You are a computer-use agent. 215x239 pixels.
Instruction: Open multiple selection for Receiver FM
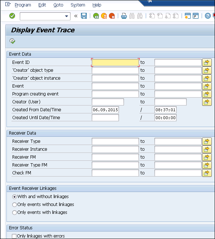[207, 157]
